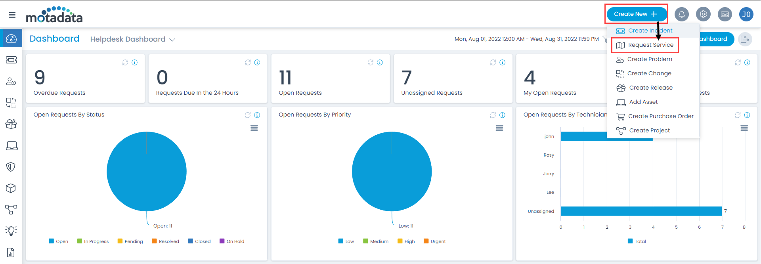The image size is (761, 264).
Task: Open the Knowledge lightbulb icon in sidebar
Action: click(11, 231)
